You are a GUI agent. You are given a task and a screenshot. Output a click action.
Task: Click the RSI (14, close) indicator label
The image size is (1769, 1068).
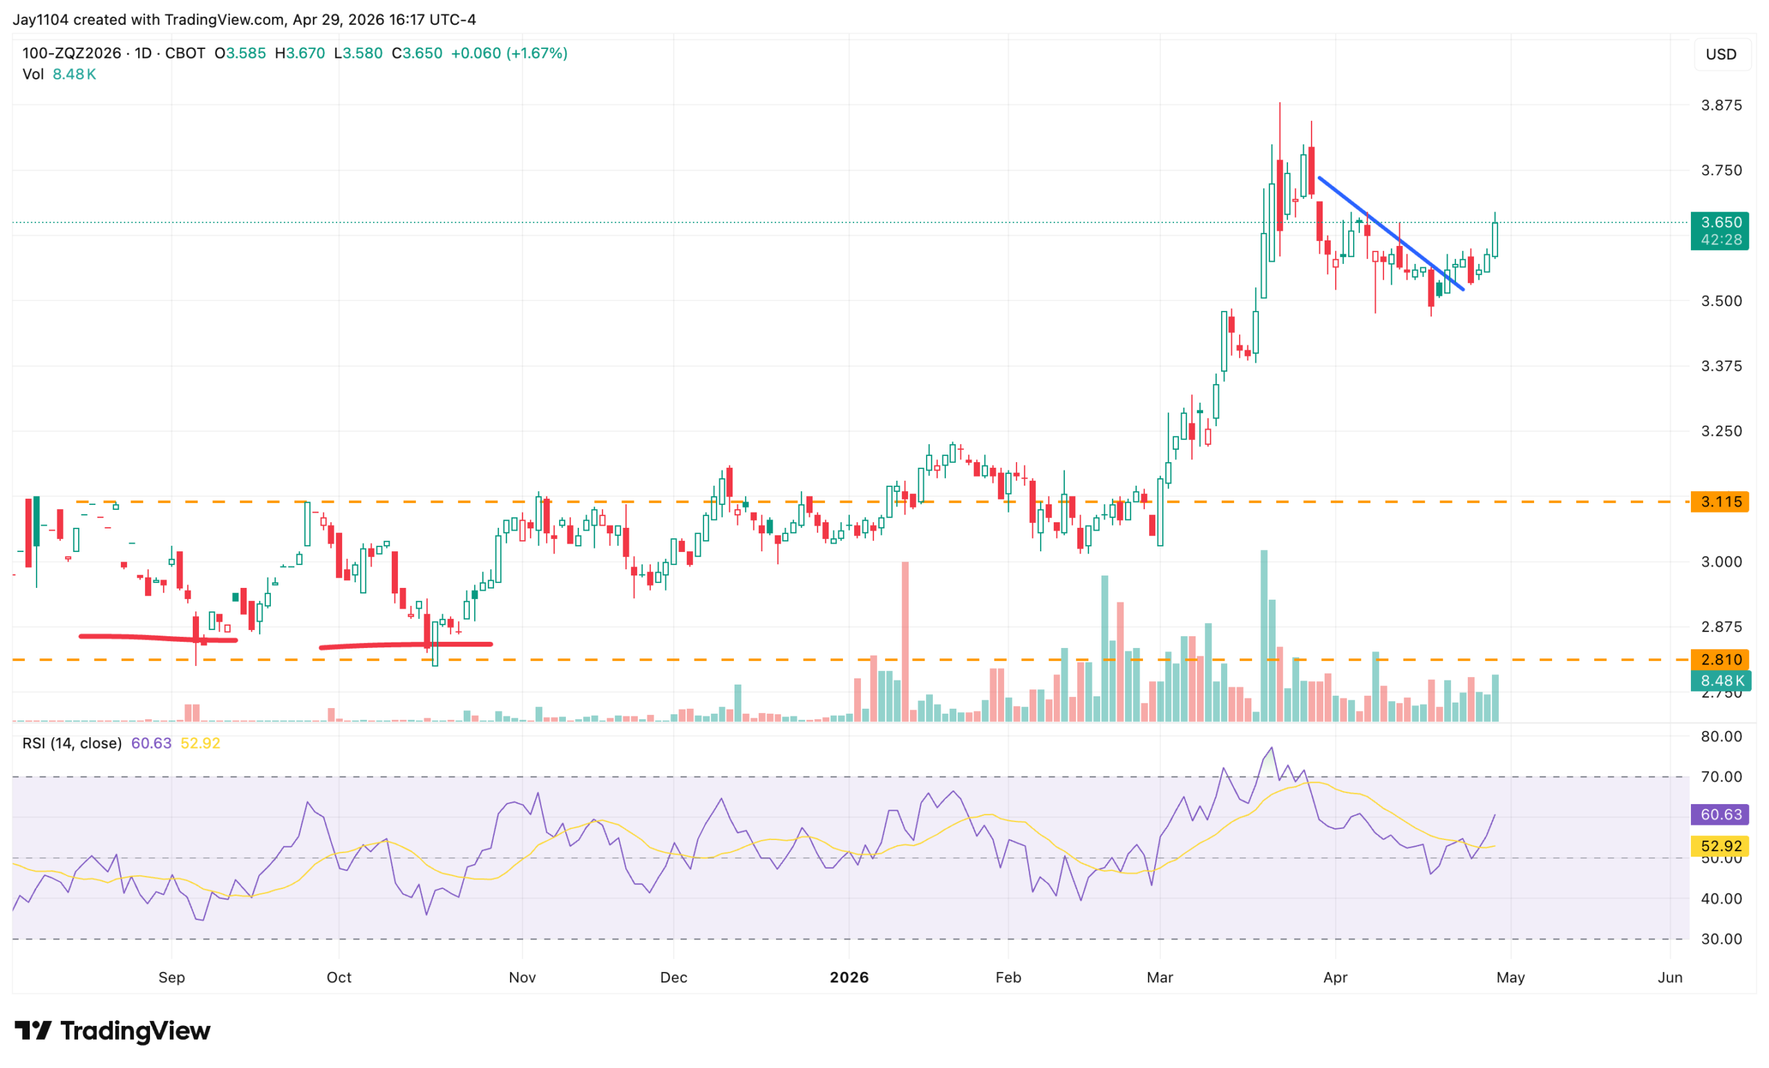tap(72, 743)
